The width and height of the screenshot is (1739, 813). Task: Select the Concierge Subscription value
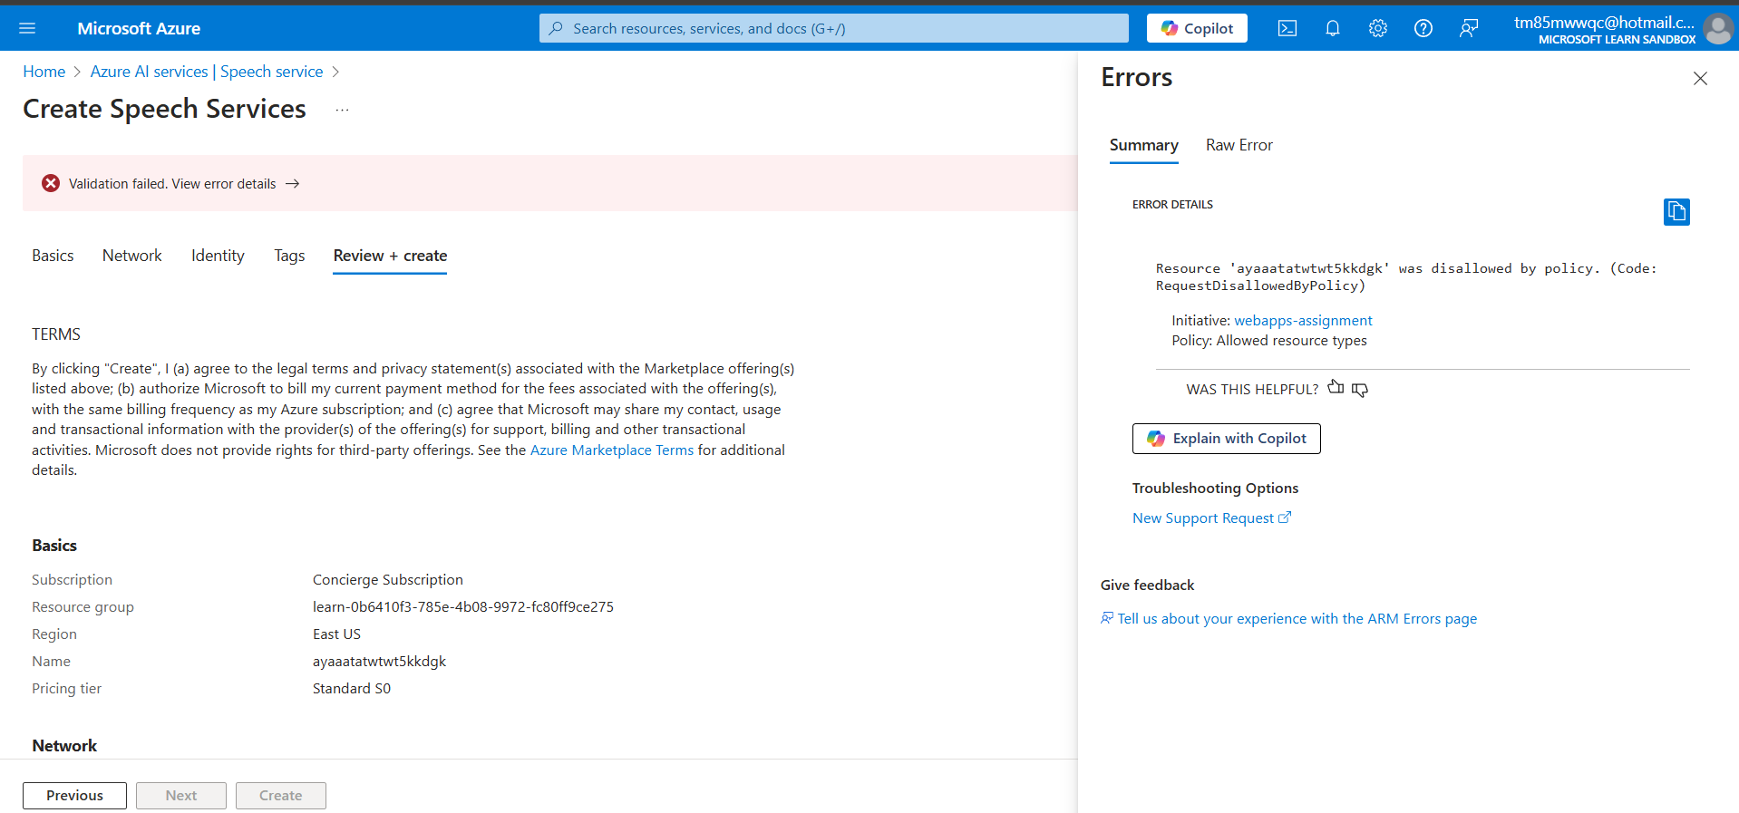[x=388, y=579]
